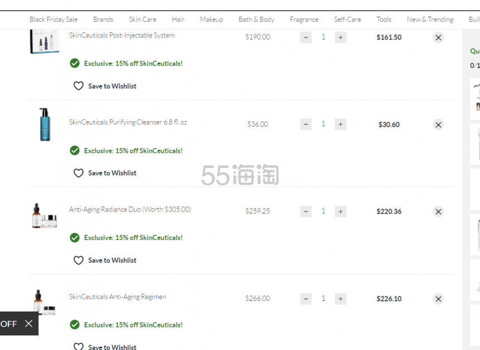480x350 pixels.
Task: Open SkinCeuticals Purifying Cleanser 6.8 fl. oz link
Action: [x=128, y=122]
